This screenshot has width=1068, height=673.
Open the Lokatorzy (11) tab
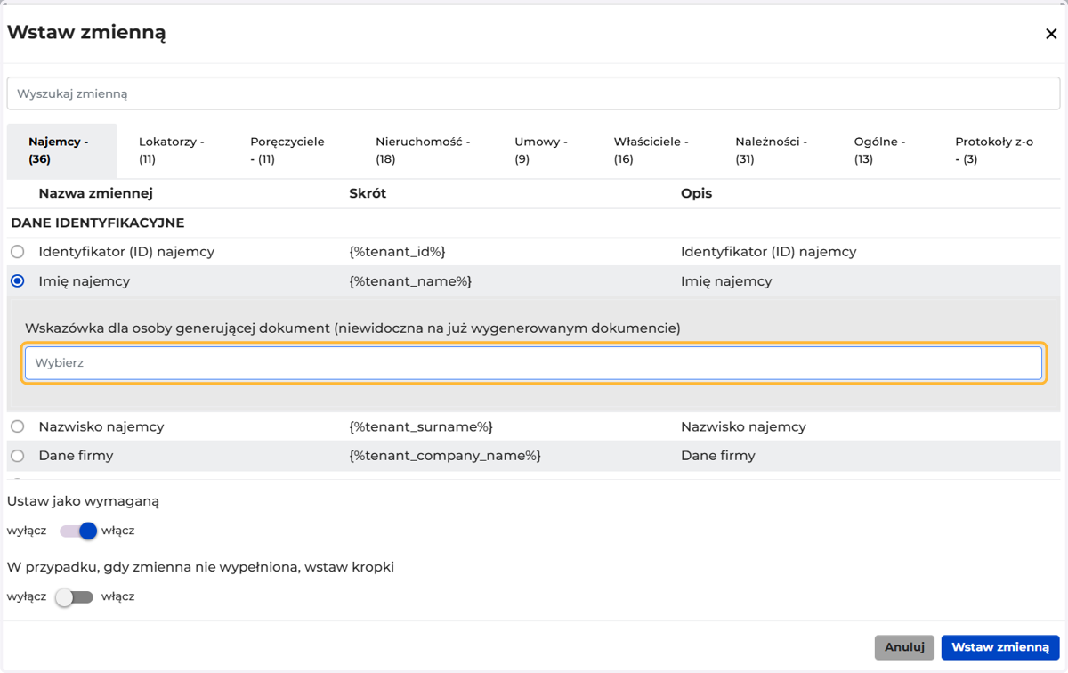(x=172, y=150)
